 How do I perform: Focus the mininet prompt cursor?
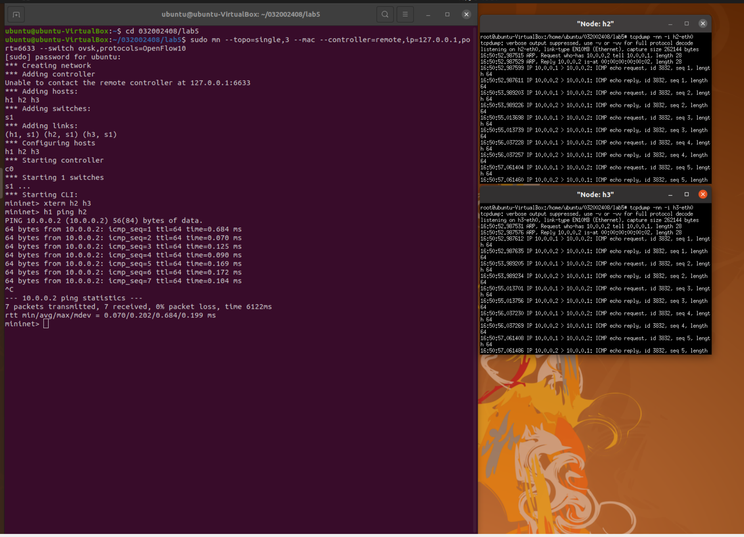pyautogui.click(x=46, y=324)
